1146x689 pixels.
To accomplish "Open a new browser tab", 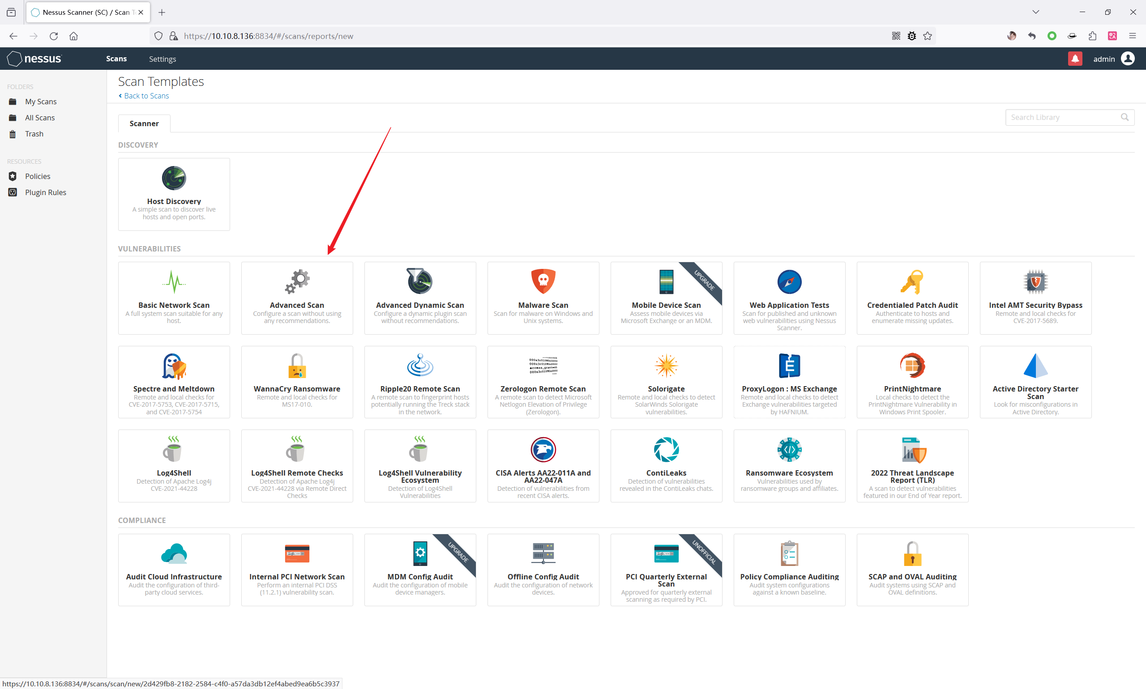I will pyautogui.click(x=162, y=13).
